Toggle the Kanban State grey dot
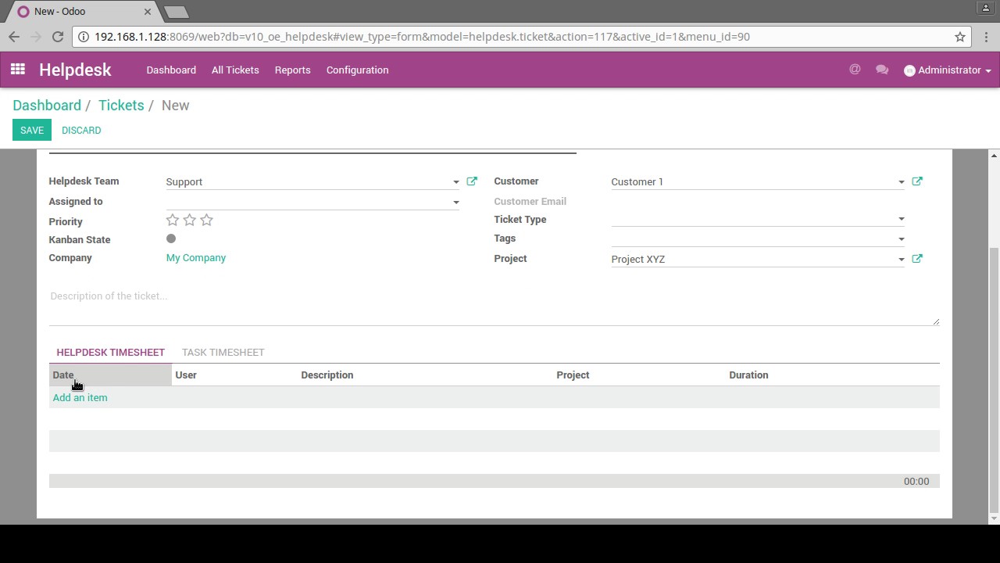Image resolution: width=1000 pixels, height=563 pixels. coord(171,238)
